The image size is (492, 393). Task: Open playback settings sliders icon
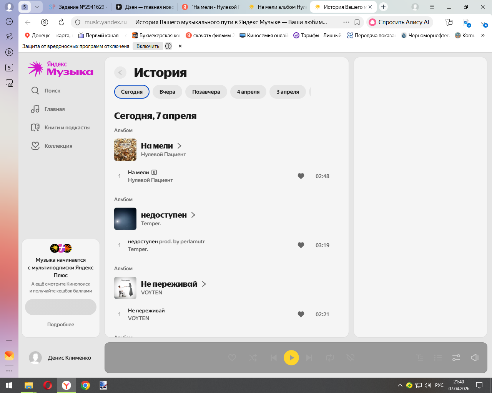coord(456,358)
